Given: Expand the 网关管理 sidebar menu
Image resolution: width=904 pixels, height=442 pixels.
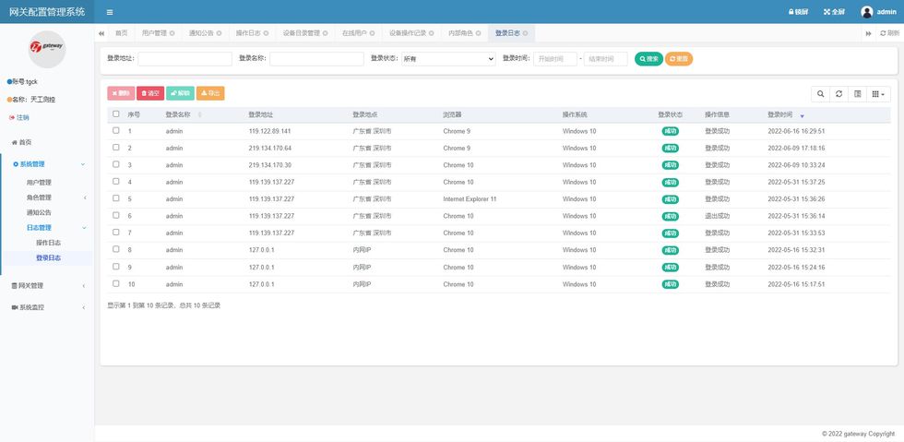Looking at the screenshot, I should (47, 286).
